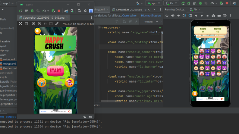Tap the emulator Back navigation button
Screen dimensions: 239x134
pos(196,16)
